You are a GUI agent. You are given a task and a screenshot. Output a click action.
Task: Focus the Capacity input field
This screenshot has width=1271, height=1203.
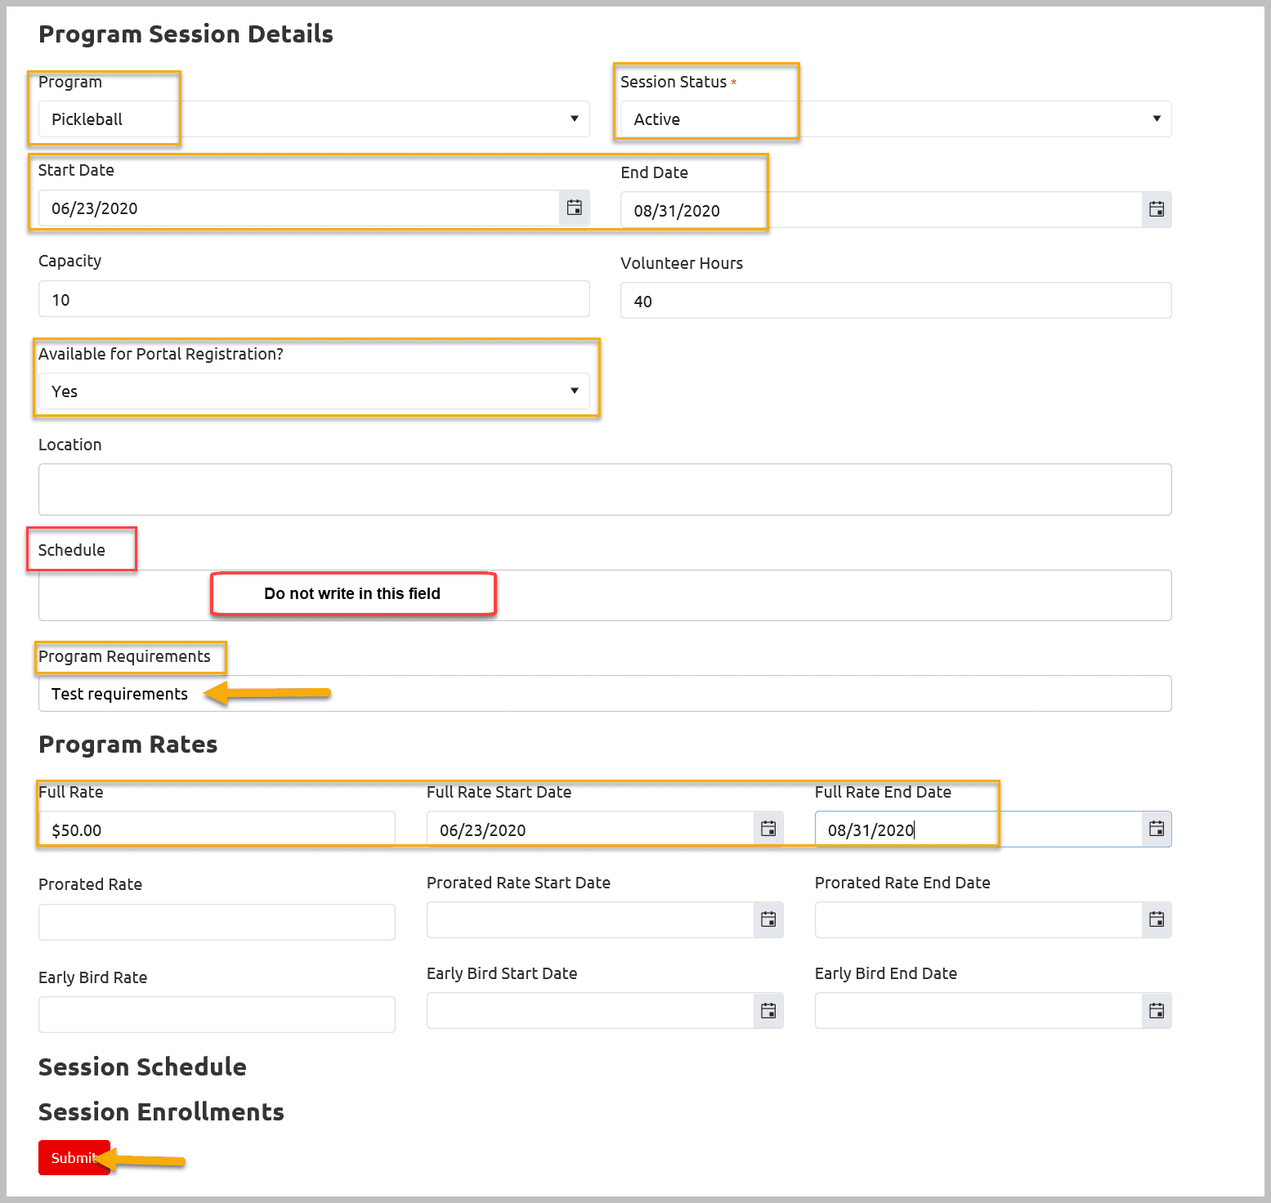314,299
